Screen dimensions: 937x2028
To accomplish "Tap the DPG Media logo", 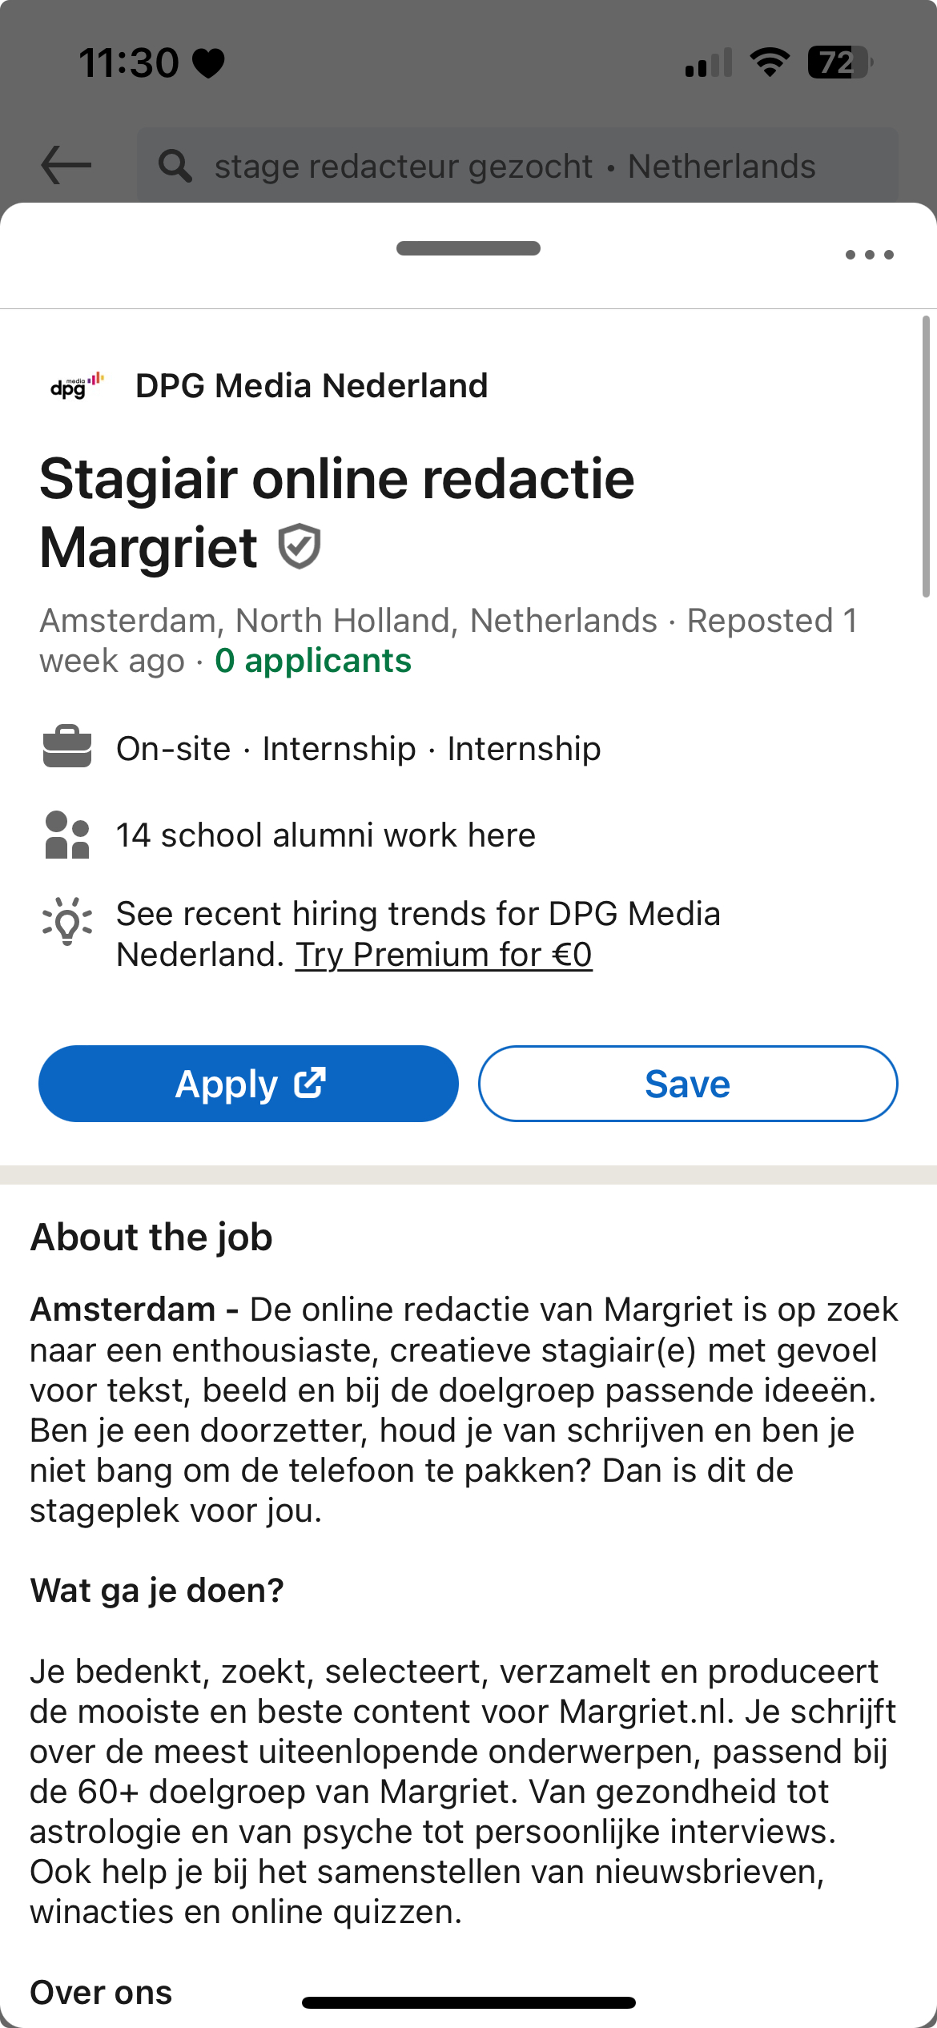I will pos(77,386).
